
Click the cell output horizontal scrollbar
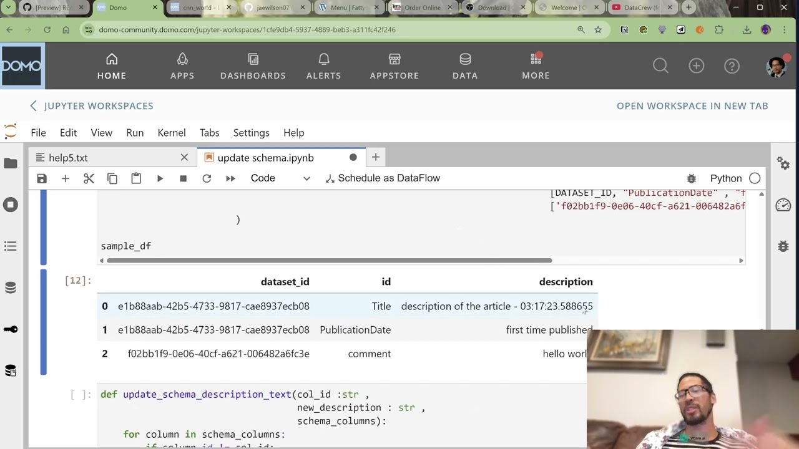(x=330, y=261)
